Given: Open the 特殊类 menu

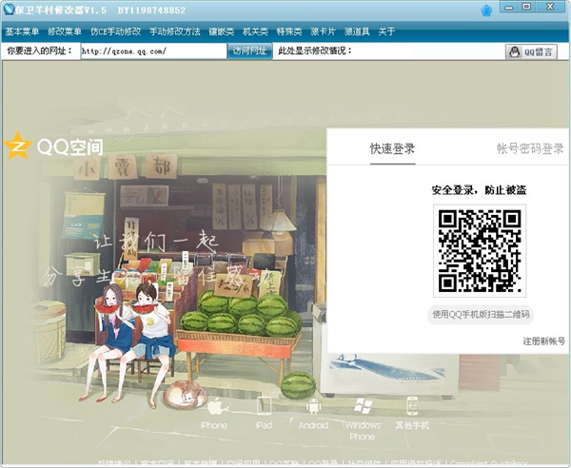Looking at the screenshot, I should coord(289,31).
